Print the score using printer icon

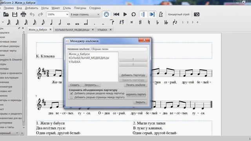click(24, 14)
